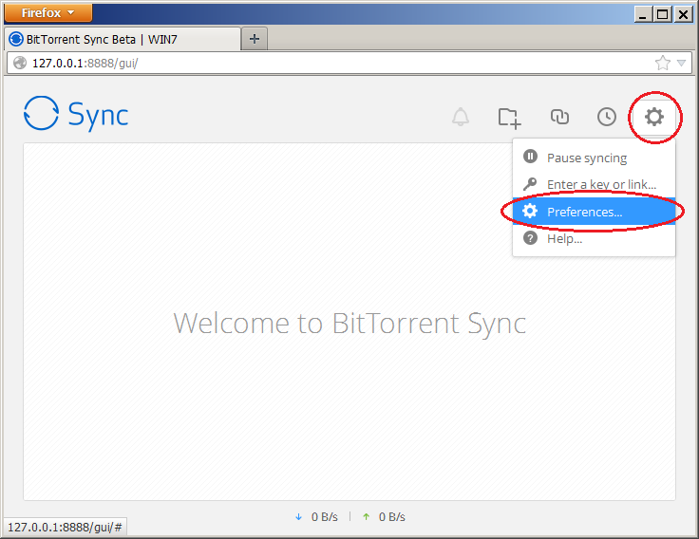Open the history clock icon

coord(607,117)
